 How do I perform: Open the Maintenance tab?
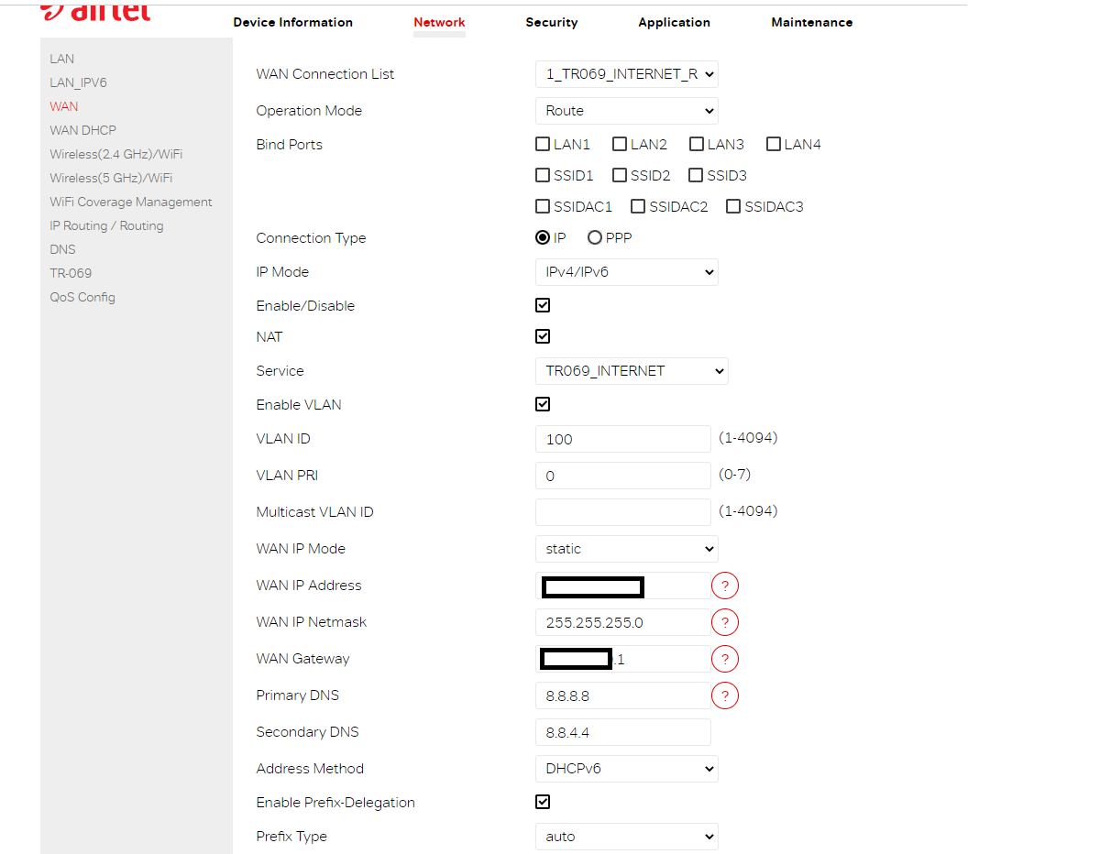pyautogui.click(x=811, y=22)
